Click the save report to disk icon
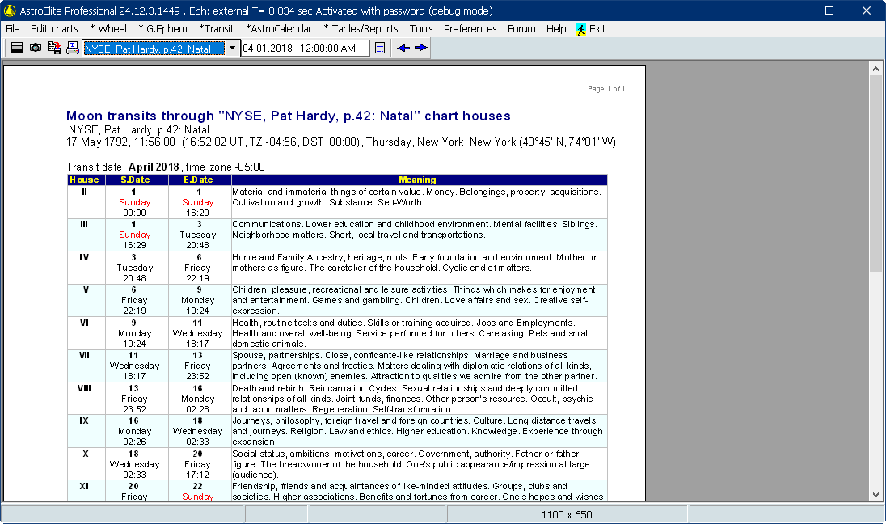Screen dimensions: 886x524 point(54,48)
